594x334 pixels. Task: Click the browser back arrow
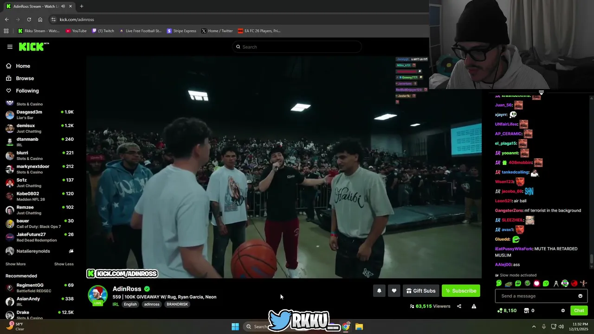(6, 19)
